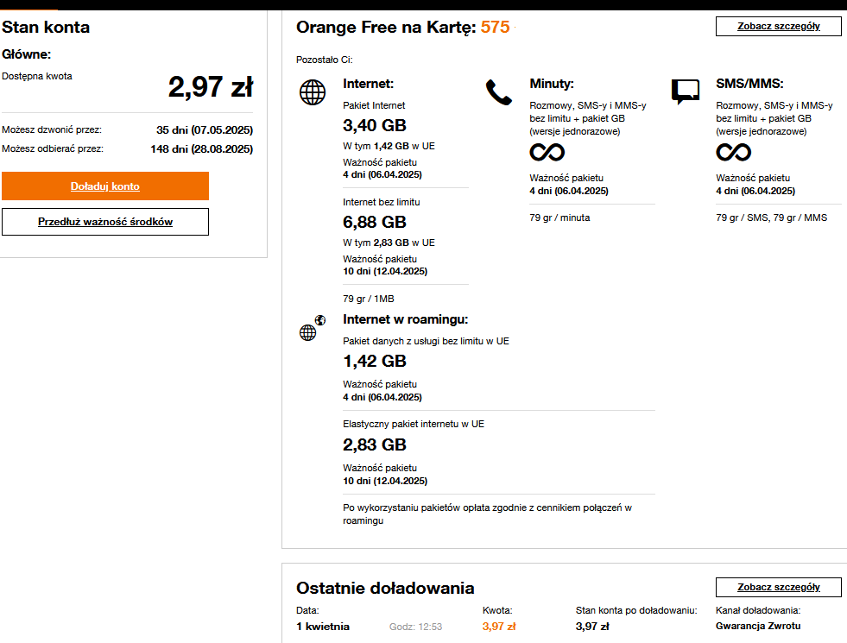Viewport: 847px width, 643px height.
Task: Click the Doładuj konto button
Action: [105, 186]
